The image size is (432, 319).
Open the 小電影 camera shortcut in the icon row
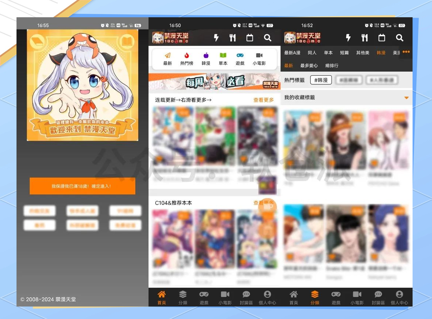pyautogui.click(x=259, y=55)
